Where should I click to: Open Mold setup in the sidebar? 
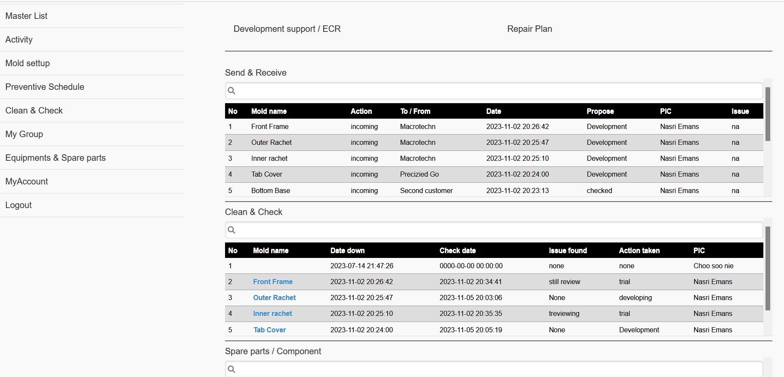point(28,63)
